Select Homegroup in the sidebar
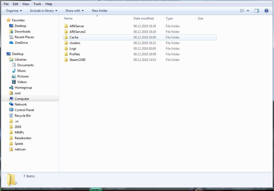Viewport: 274px width, 191px height. click(23, 87)
